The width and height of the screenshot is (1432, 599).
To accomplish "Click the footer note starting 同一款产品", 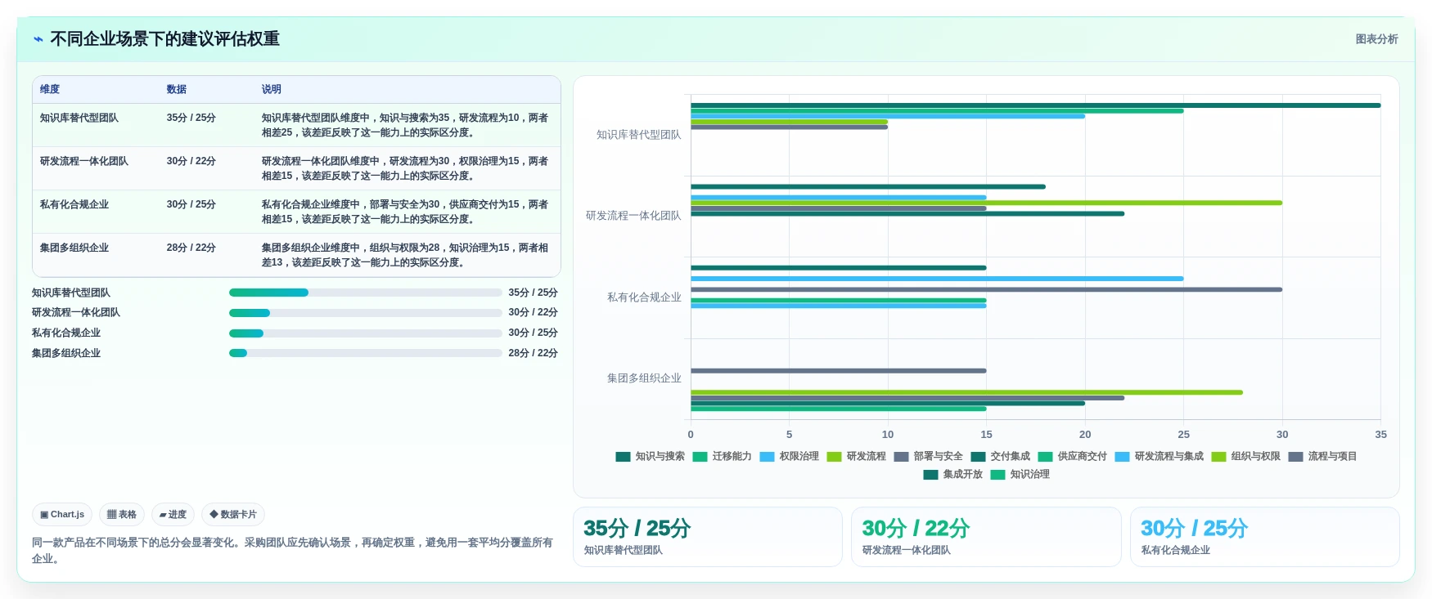I will [292, 551].
